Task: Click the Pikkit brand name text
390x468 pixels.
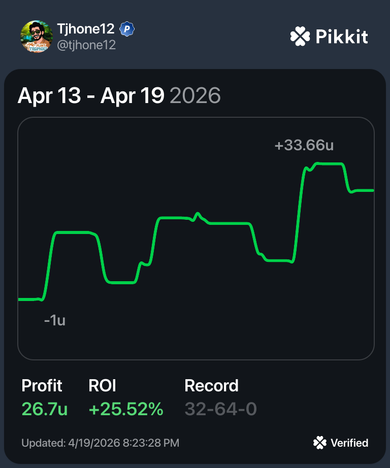Action: [341, 37]
